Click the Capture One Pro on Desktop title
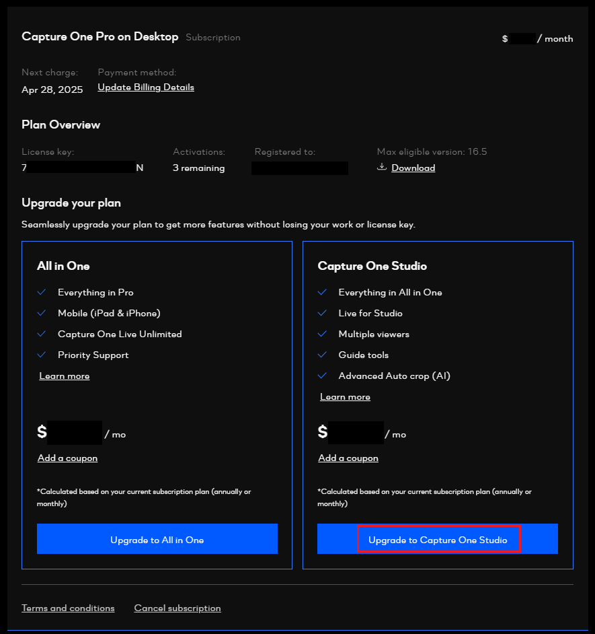 (100, 37)
